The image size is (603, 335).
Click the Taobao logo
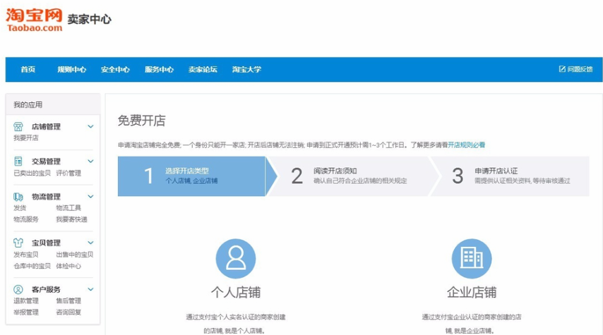click(x=34, y=20)
